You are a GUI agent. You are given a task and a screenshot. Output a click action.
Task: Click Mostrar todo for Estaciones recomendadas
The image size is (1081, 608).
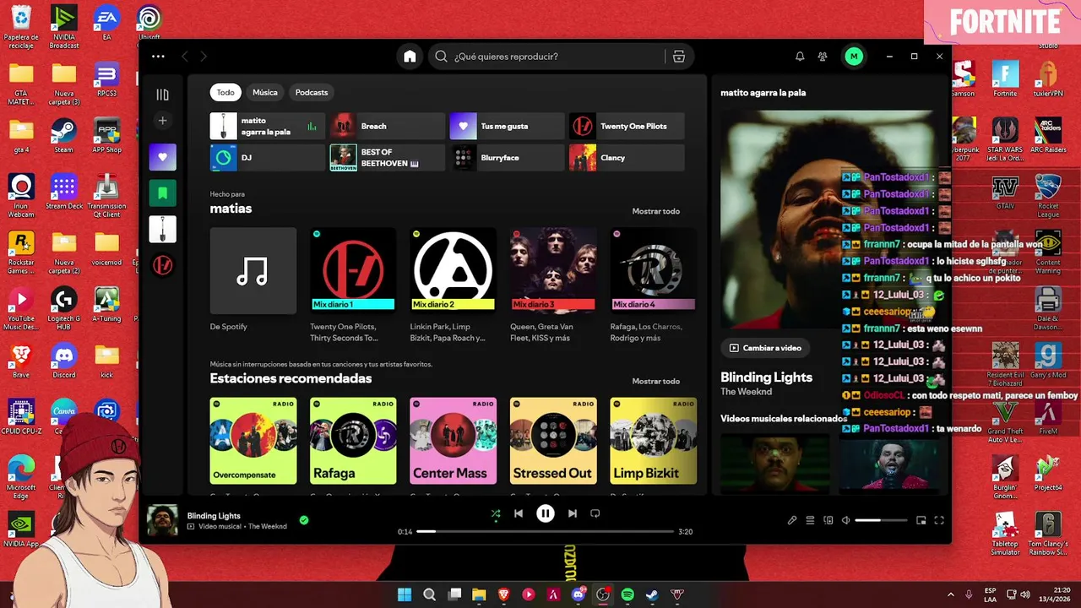point(656,381)
